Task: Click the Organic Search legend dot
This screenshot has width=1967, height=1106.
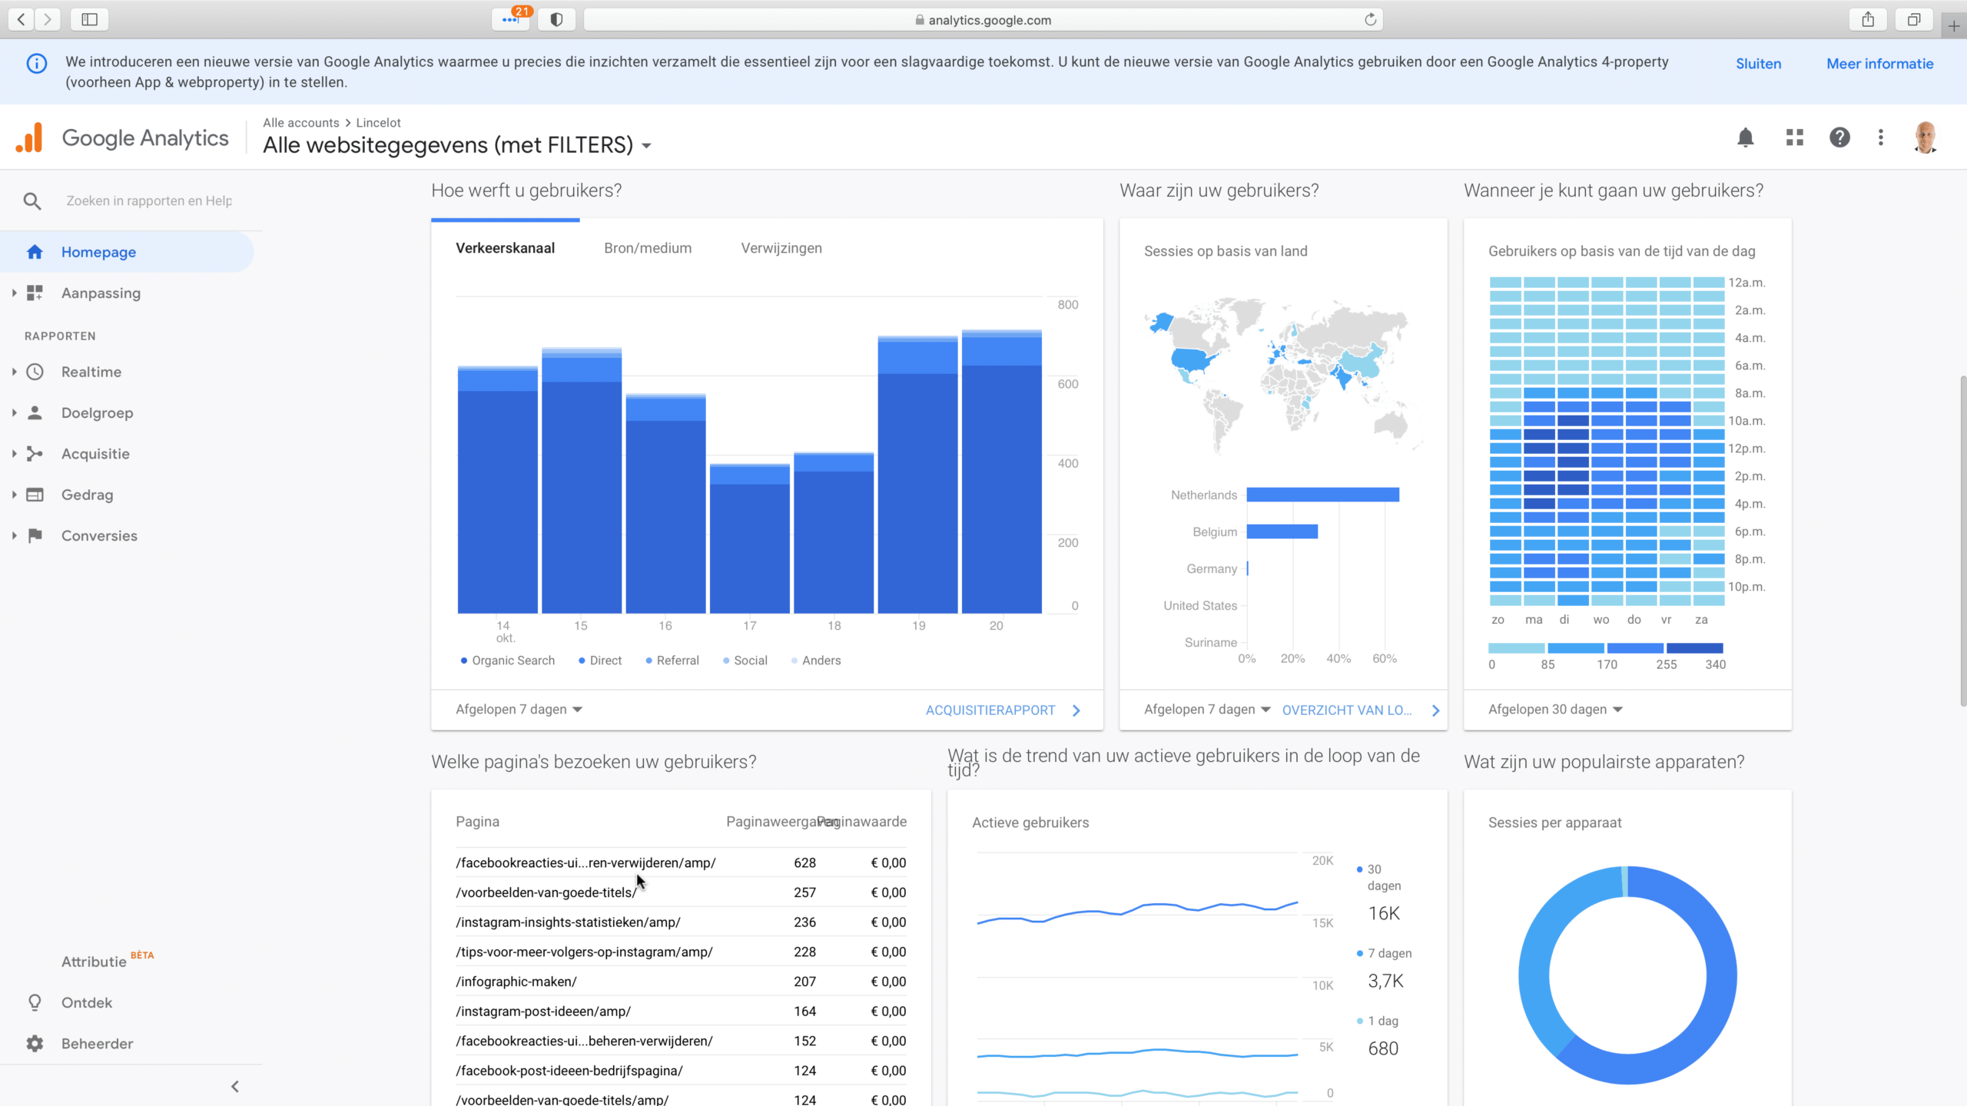Action: [463, 660]
